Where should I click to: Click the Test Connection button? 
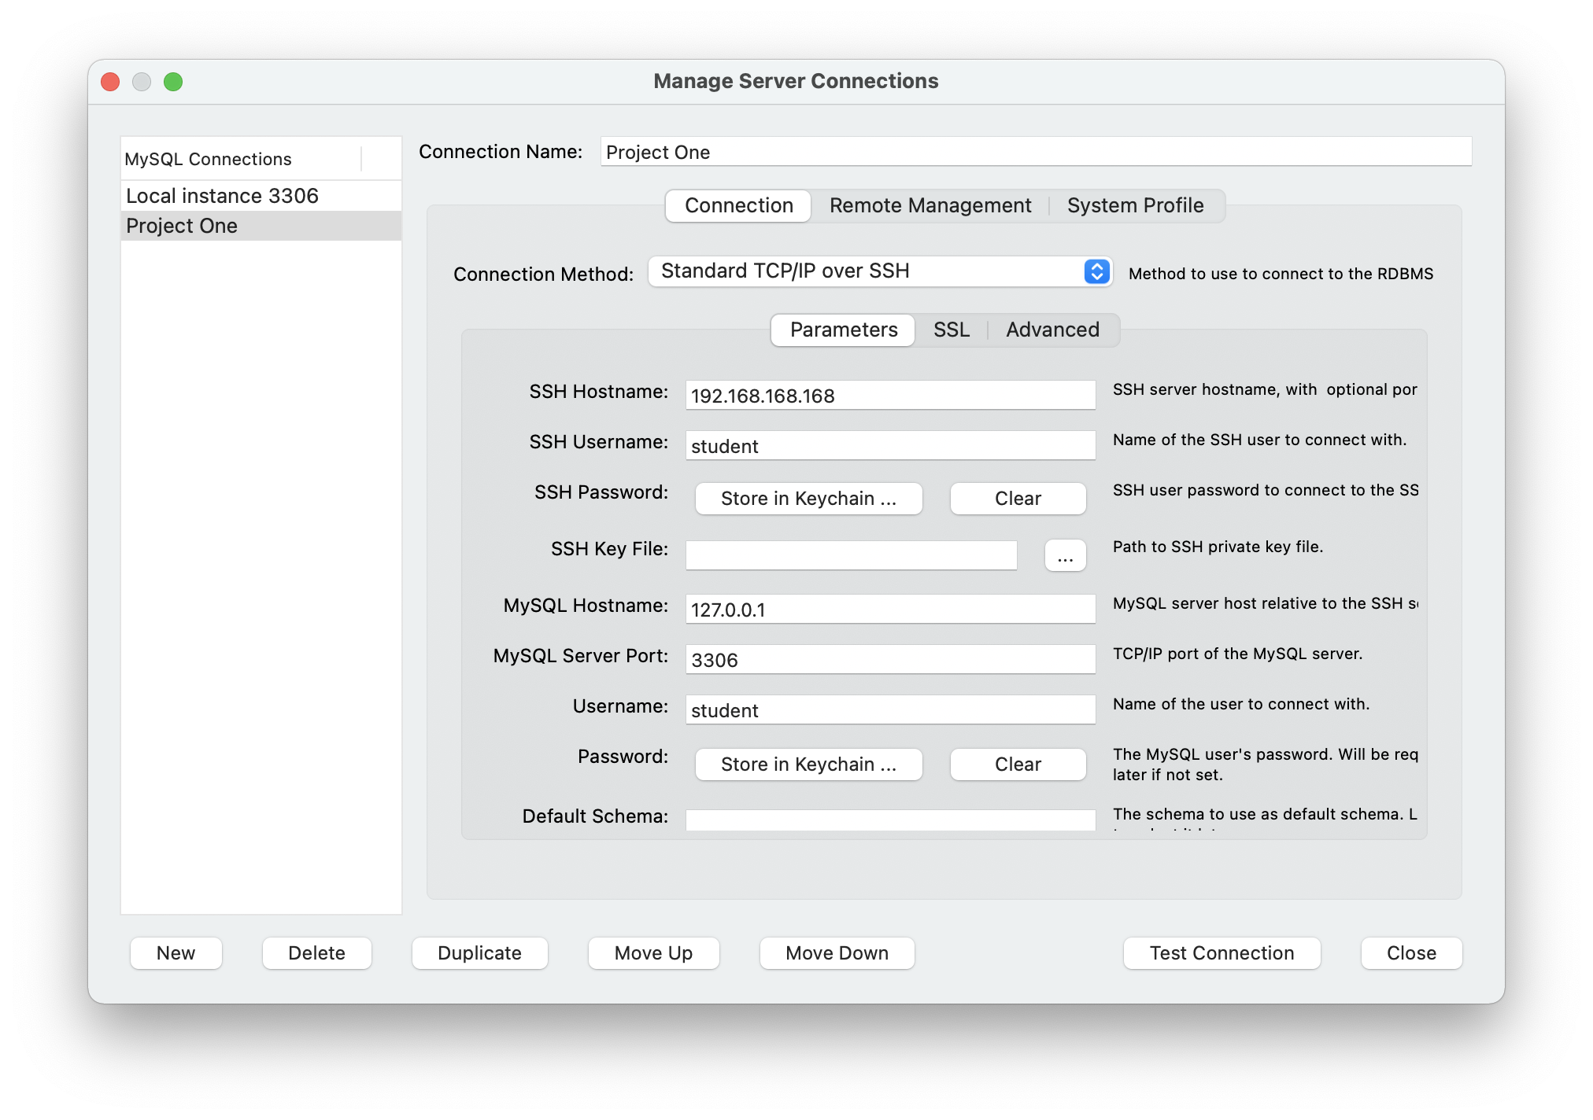tap(1221, 953)
